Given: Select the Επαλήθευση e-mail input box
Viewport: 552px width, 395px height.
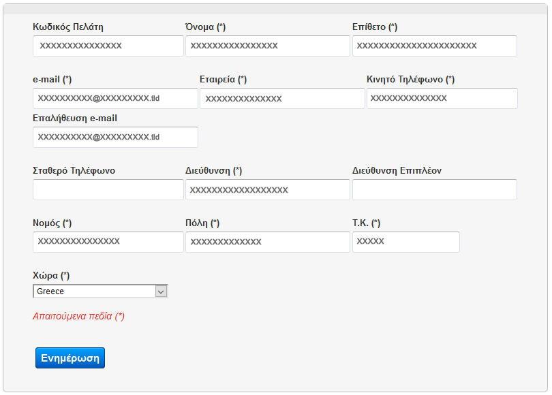Looking at the screenshot, I should [x=115, y=138].
